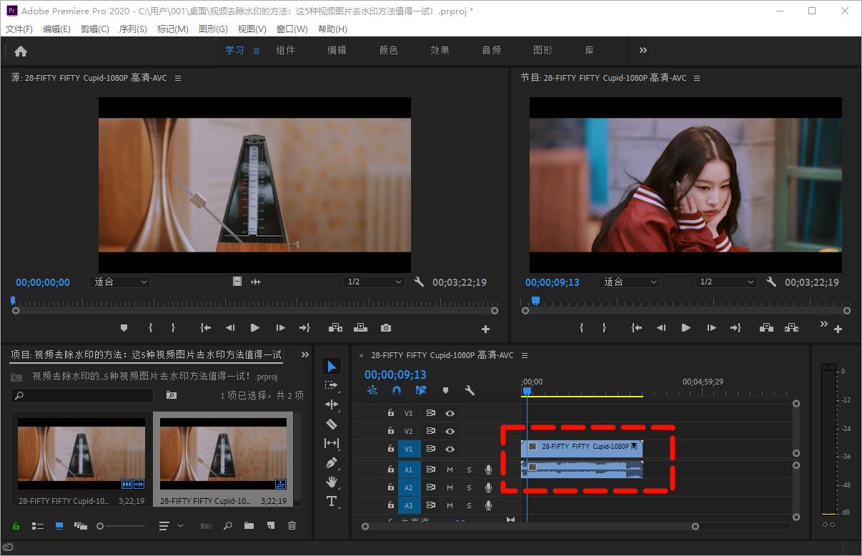Delete selected item with trash icon

tap(292, 526)
